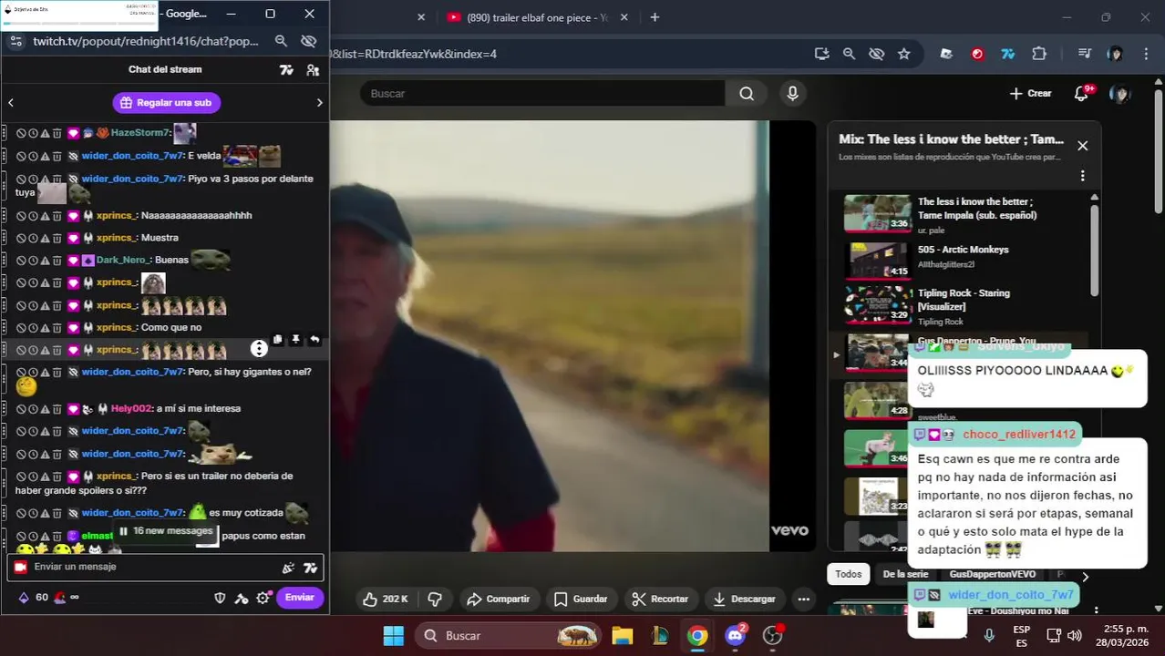Click Descargar download button
The width and height of the screenshot is (1165, 656).
(745, 599)
